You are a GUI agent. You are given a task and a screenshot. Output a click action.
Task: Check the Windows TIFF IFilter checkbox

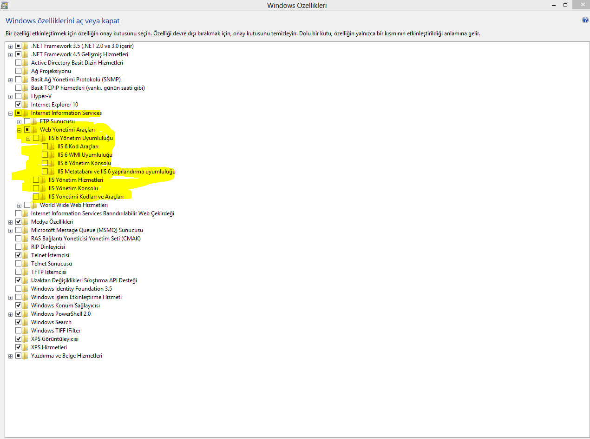coord(19,331)
